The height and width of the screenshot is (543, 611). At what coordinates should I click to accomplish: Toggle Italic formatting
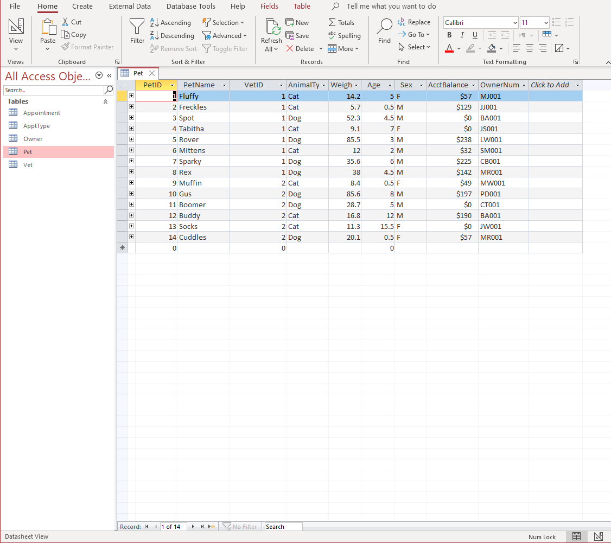point(462,35)
